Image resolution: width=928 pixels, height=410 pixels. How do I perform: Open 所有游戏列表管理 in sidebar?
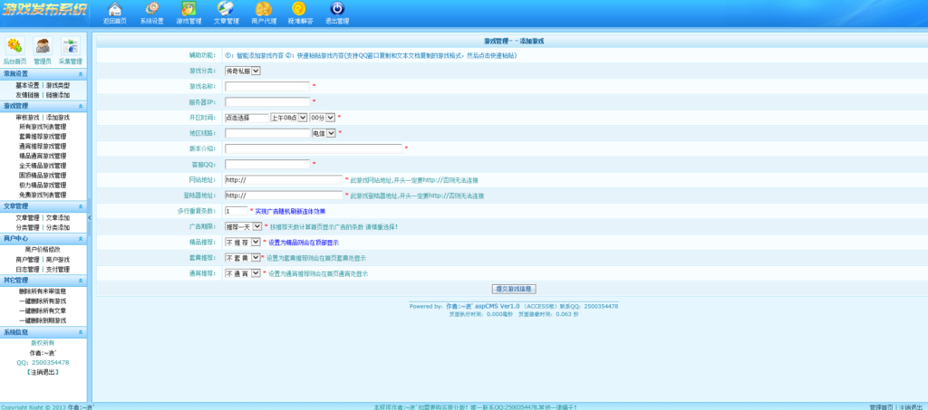43,127
